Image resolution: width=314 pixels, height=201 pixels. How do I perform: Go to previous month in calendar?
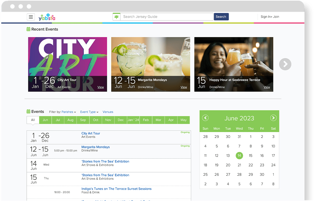click(x=205, y=118)
